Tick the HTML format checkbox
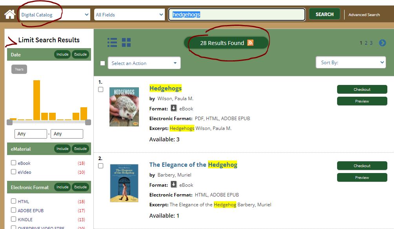 click(x=14, y=201)
